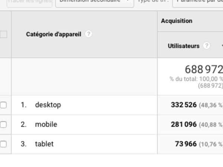Check the mobile row checkbox
The height and width of the screenshot is (167, 223).
click(x=3, y=125)
